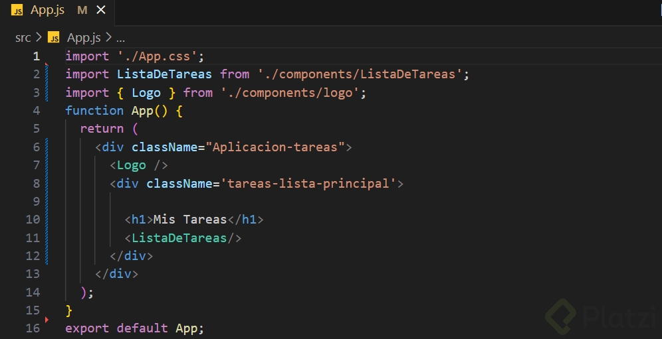Viewport: 662px width, 339px height.
Task: Click the './components/logo' import path
Action: coord(290,92)
